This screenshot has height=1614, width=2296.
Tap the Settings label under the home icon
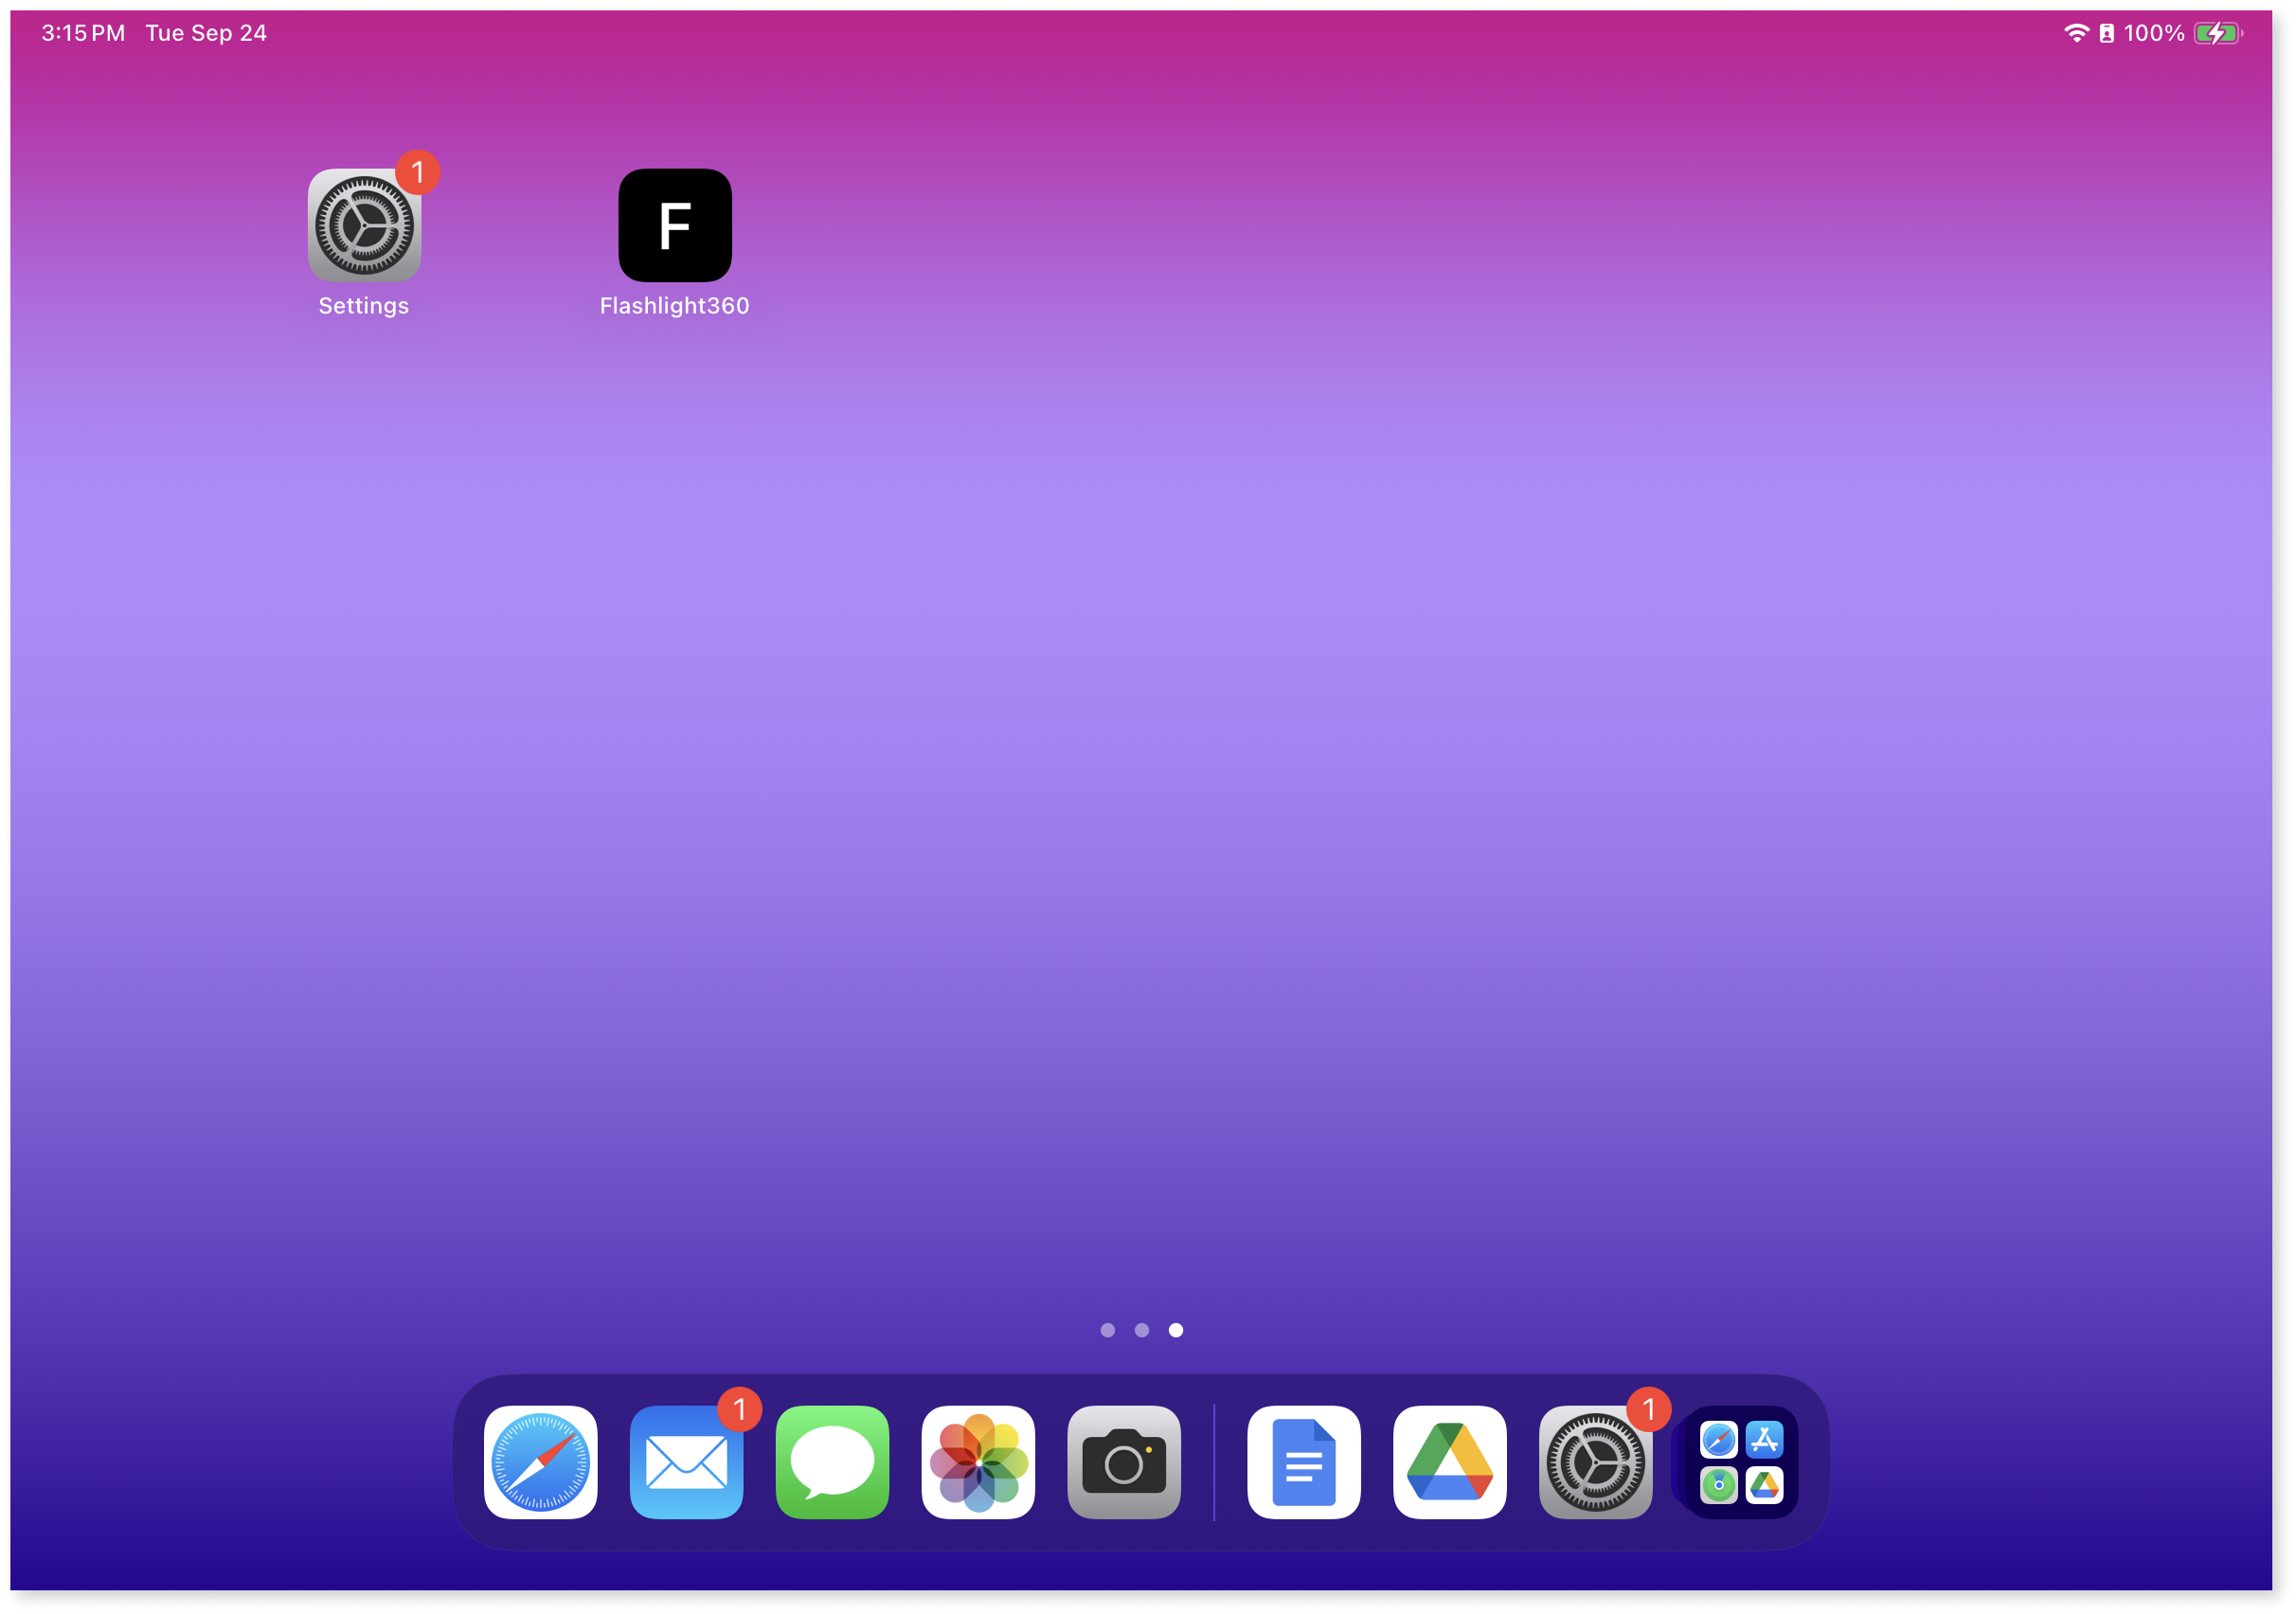point(364,306)
